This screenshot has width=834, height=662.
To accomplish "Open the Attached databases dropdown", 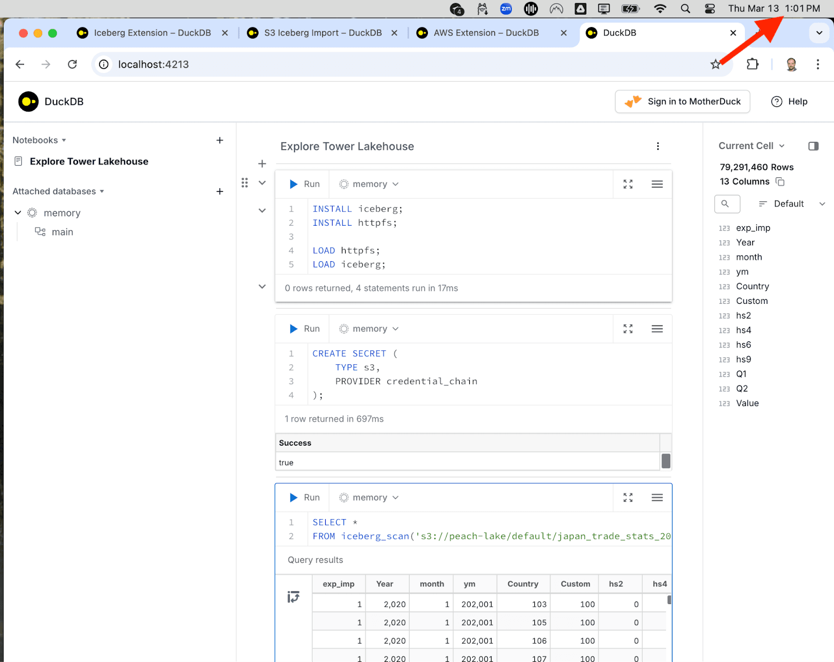I will (58, 191).
